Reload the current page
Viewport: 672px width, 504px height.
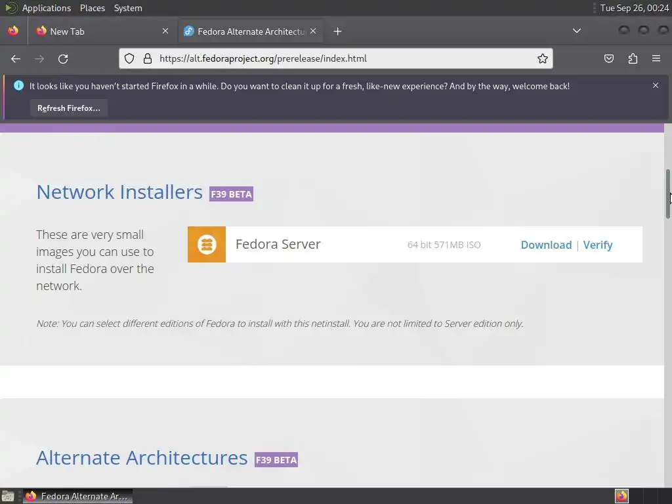(63, 58)
